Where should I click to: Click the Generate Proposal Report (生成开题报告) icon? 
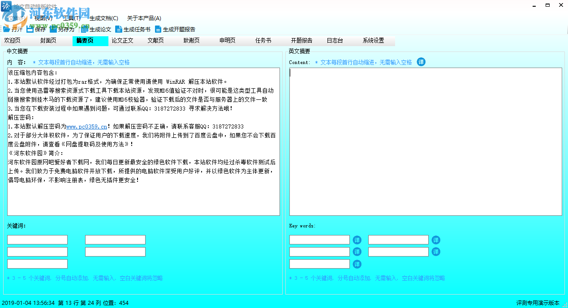pos(158,29)
